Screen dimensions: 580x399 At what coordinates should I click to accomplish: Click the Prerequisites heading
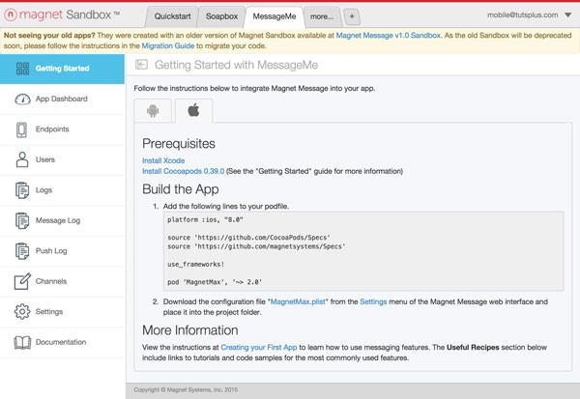coord(179,144)
